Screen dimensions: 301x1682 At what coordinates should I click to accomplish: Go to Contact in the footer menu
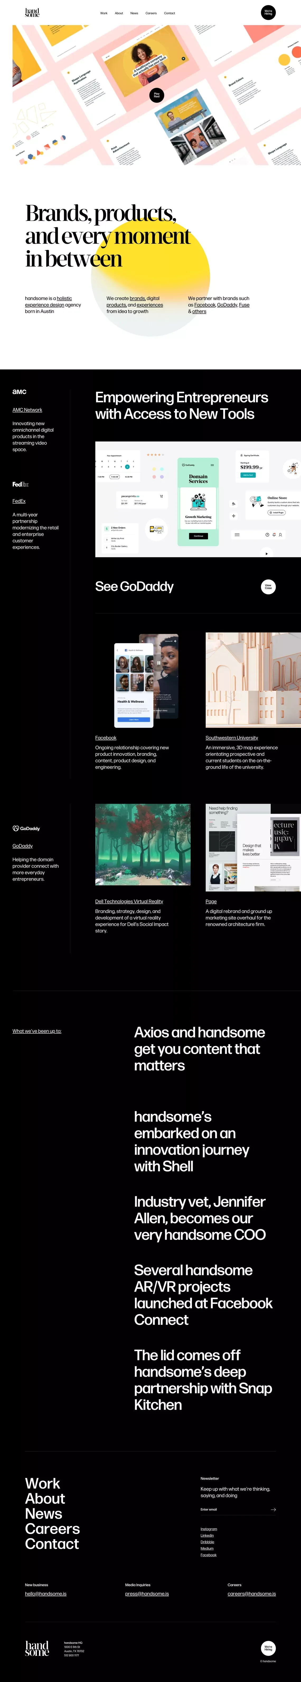pos(52,1544)
